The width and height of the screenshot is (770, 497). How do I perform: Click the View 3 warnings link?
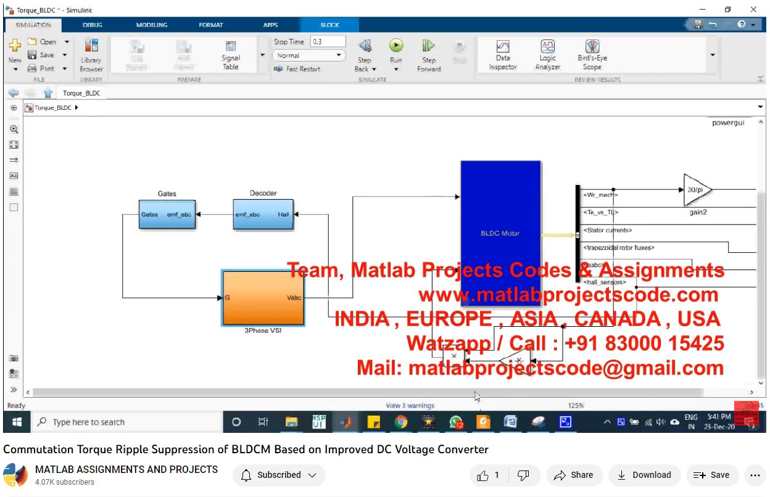[410, 406]
